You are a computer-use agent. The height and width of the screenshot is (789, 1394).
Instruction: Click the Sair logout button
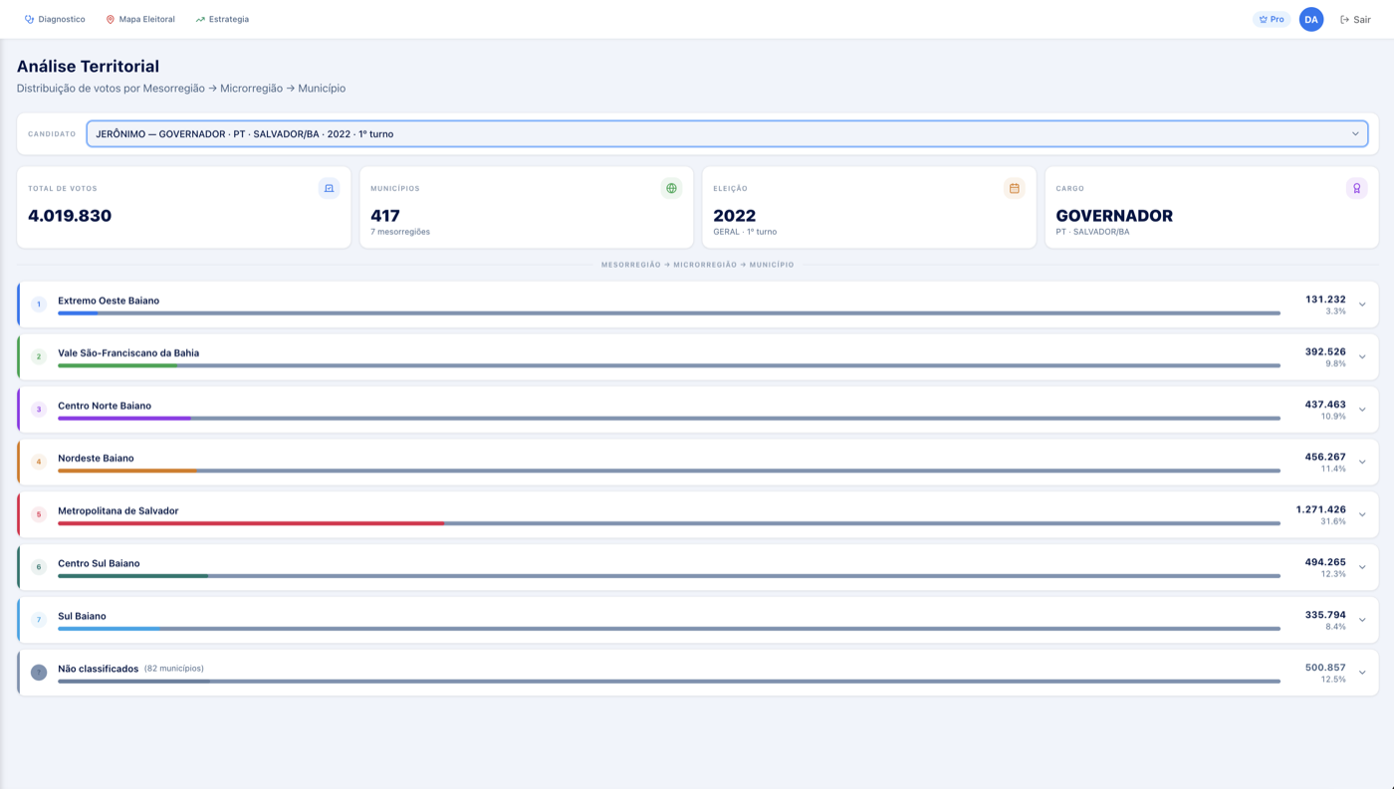click(x=1355, y=19)
